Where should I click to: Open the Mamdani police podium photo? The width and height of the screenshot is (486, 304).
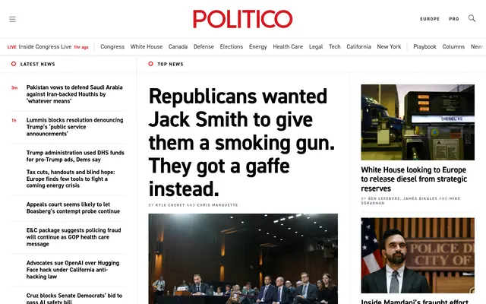click(418, 255)
